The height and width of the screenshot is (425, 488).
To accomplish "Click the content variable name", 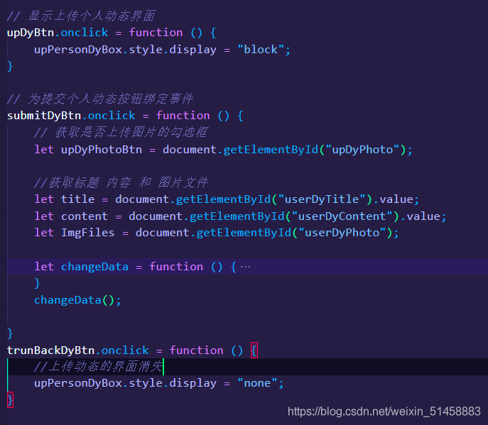I will 85,216.
